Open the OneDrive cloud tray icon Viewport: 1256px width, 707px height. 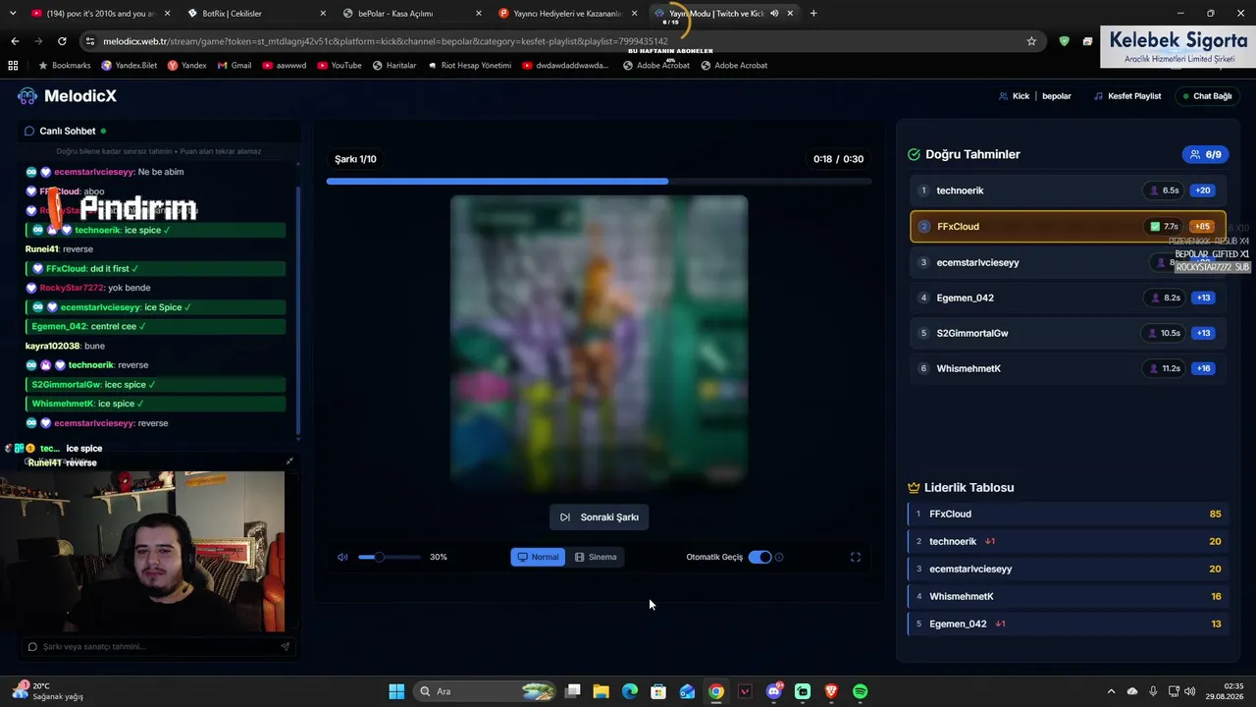point(1132,691)
